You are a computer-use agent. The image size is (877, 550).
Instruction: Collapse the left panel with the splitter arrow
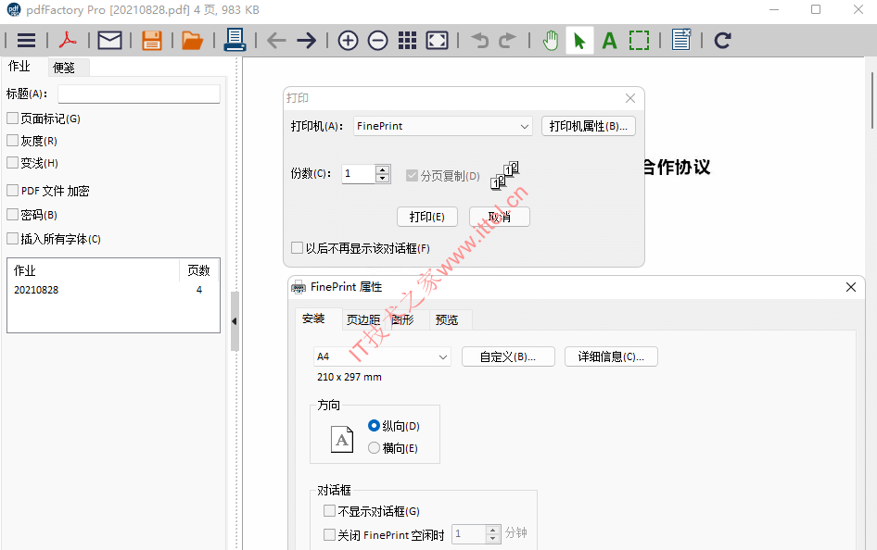235,321
